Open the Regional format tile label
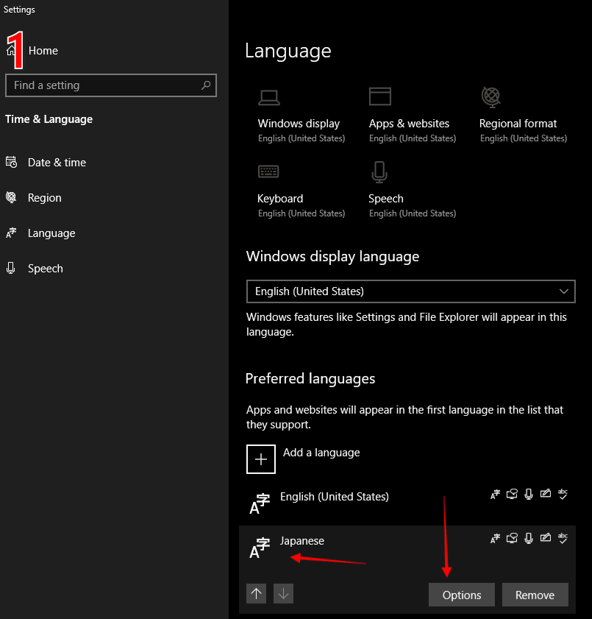Viewport: 592px width, 619px height. pos(518,124)
